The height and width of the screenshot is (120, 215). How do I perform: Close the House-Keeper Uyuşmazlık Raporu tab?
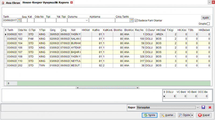coord(71,2)
